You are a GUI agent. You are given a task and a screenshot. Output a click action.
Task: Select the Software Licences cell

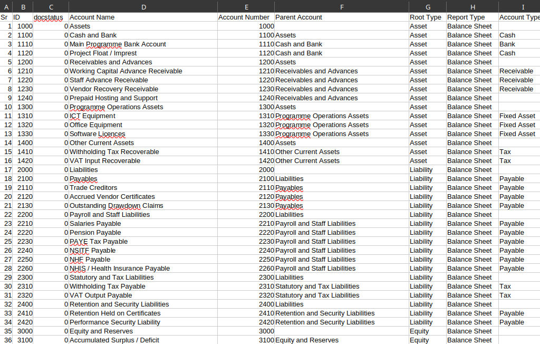[x=143, y=133]
